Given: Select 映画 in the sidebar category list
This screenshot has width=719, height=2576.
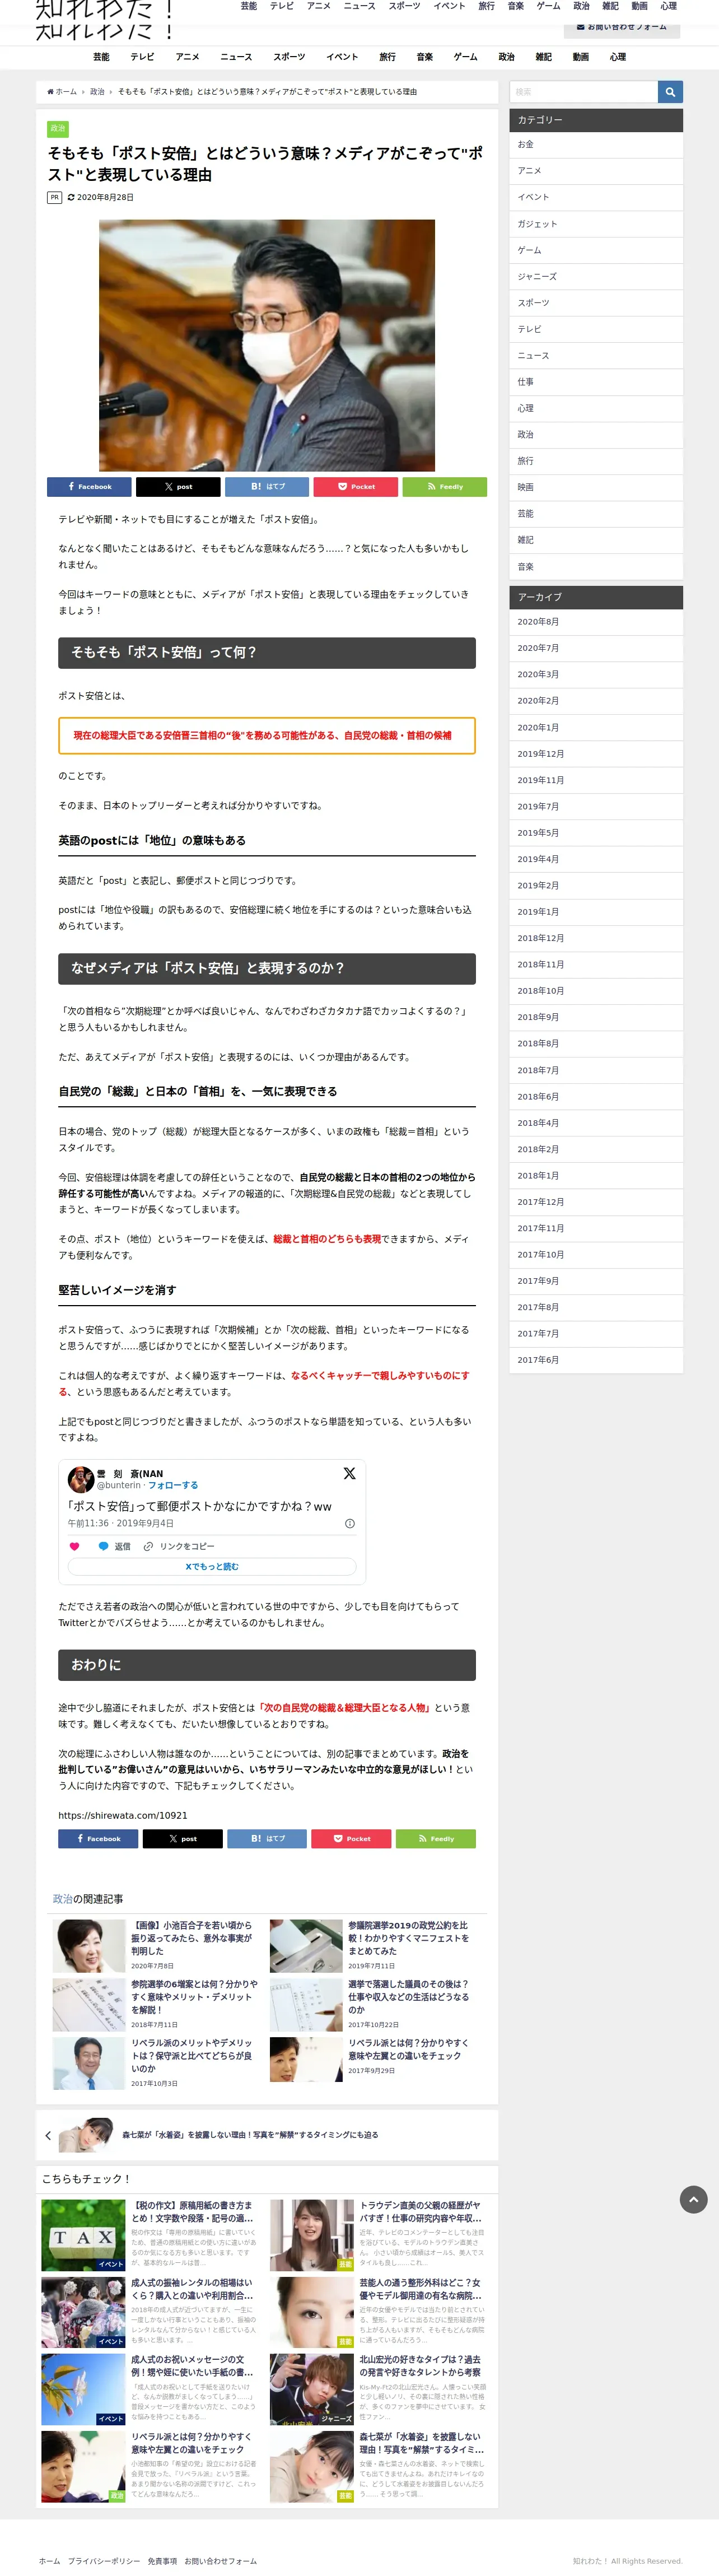Looking at the screenshot, I should (x=596, y=487).
